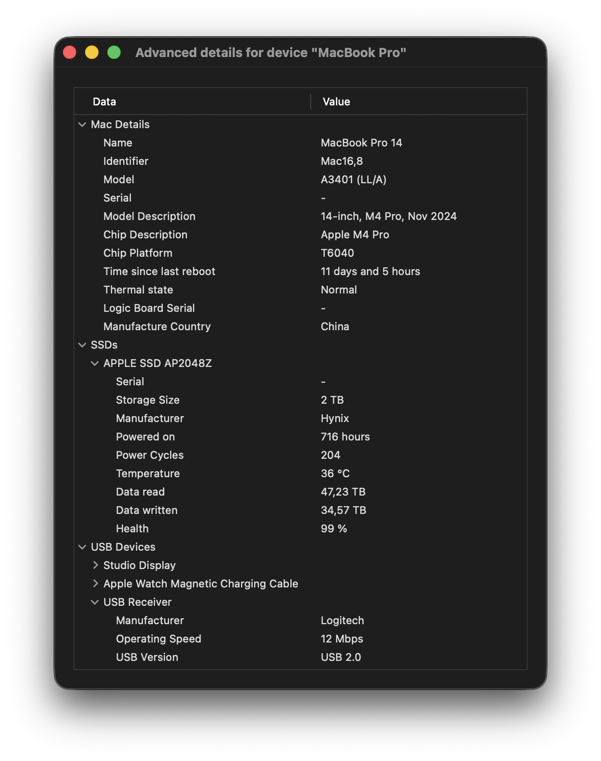Select the Power Cycles row
Viewport: 601px width, 761px height.
[150, 455]
